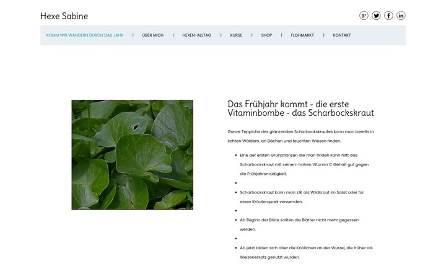
Task: Open the LinkedIn social icon
Action: [401, 15]
